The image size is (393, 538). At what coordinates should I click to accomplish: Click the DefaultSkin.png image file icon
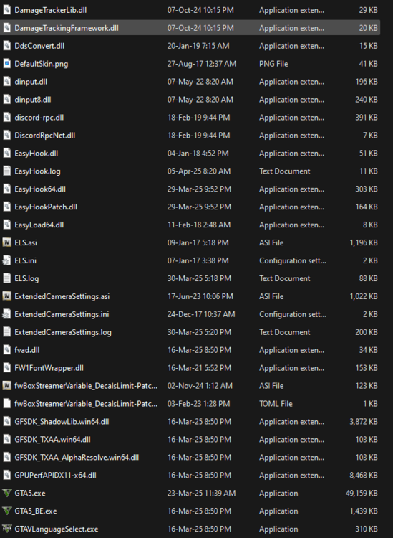6,63
